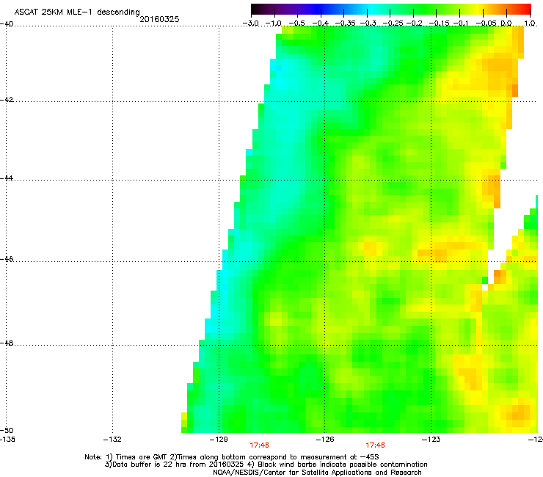Click the note line about times being GMT
Image resolution: width=543 pixels, height=477 pixels.
232,457
